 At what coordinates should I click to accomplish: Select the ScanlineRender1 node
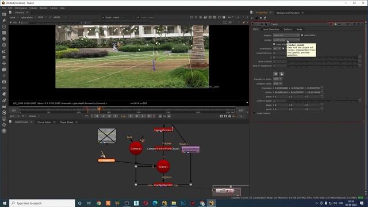tap(163, 185)
